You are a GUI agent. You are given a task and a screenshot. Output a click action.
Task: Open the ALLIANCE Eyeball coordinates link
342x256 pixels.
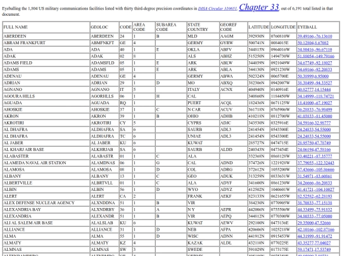316,229
